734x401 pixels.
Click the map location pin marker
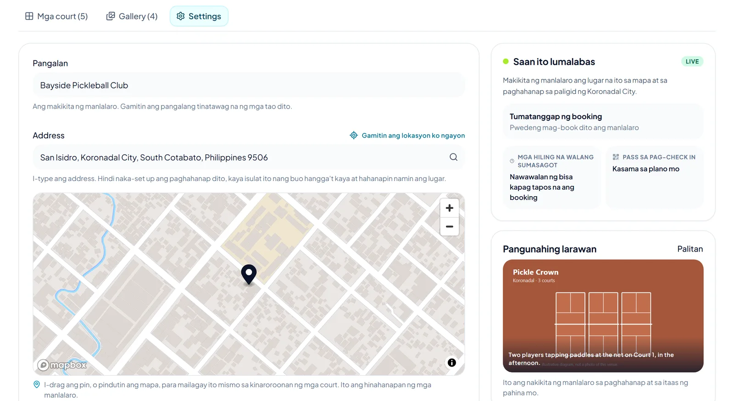[x=249, y=275]
